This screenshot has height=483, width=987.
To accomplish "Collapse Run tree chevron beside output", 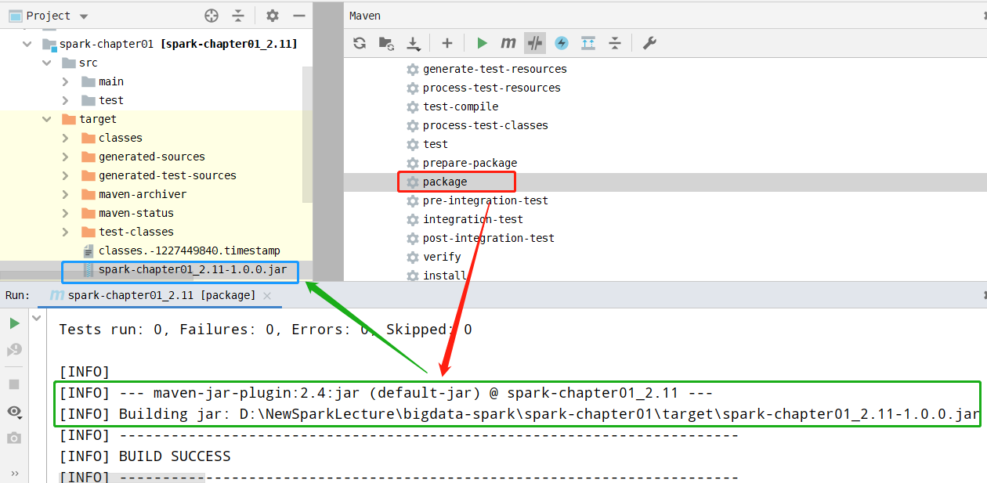I will tap(37, 319).
